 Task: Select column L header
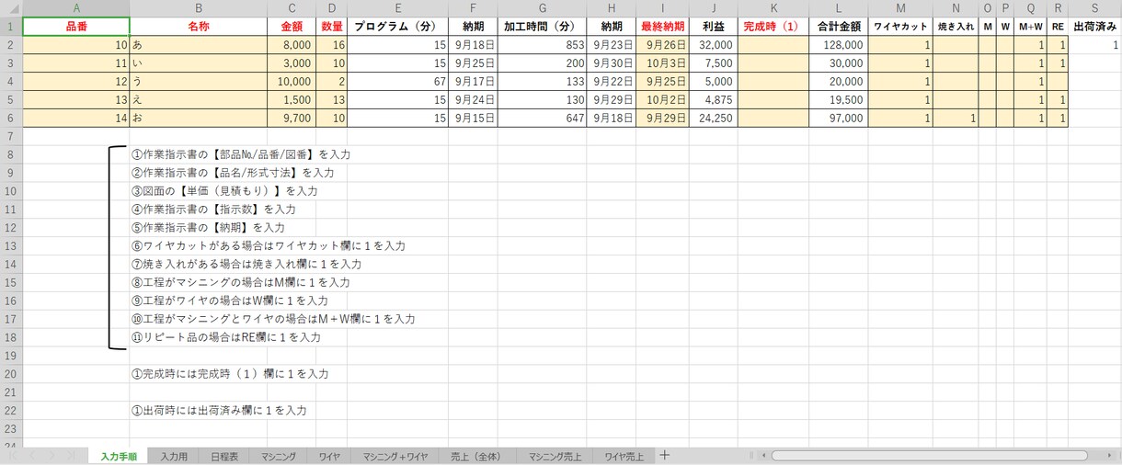[837, 8]
